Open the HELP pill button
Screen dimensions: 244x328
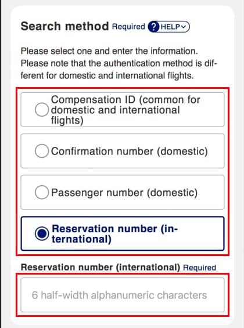click(169, 27)
